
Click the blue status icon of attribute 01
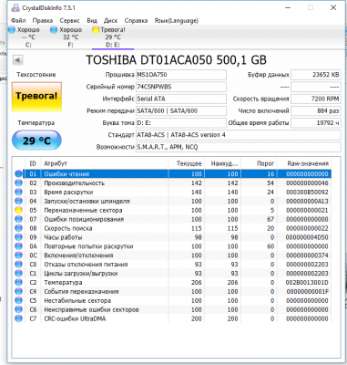(x=18, y=173)
